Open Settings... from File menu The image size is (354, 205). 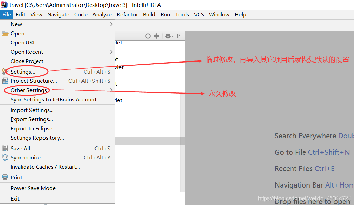[x=58, y=72]
